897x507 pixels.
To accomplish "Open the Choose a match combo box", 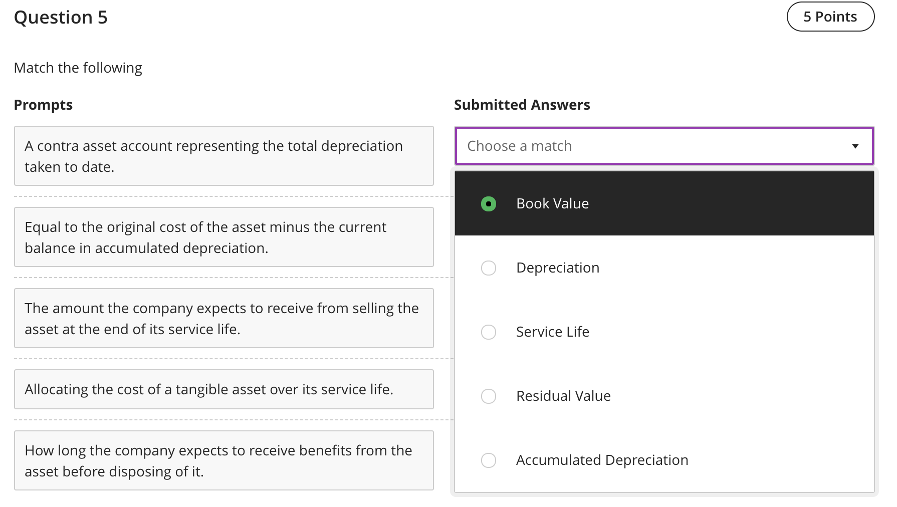I will pos(651,146).
